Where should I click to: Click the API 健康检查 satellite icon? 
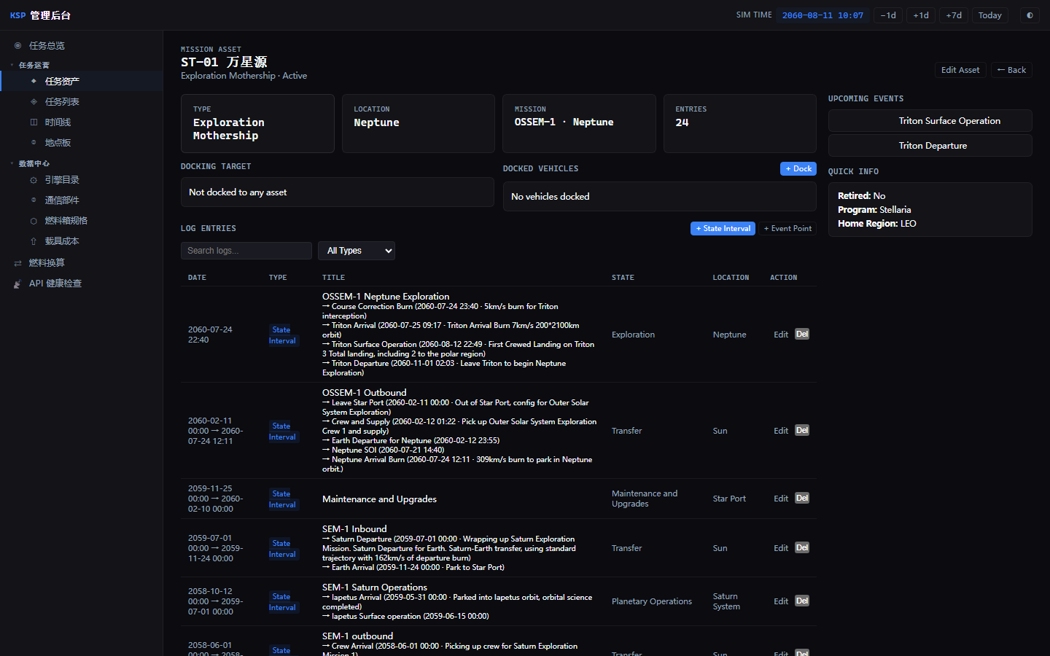point(17,284)
